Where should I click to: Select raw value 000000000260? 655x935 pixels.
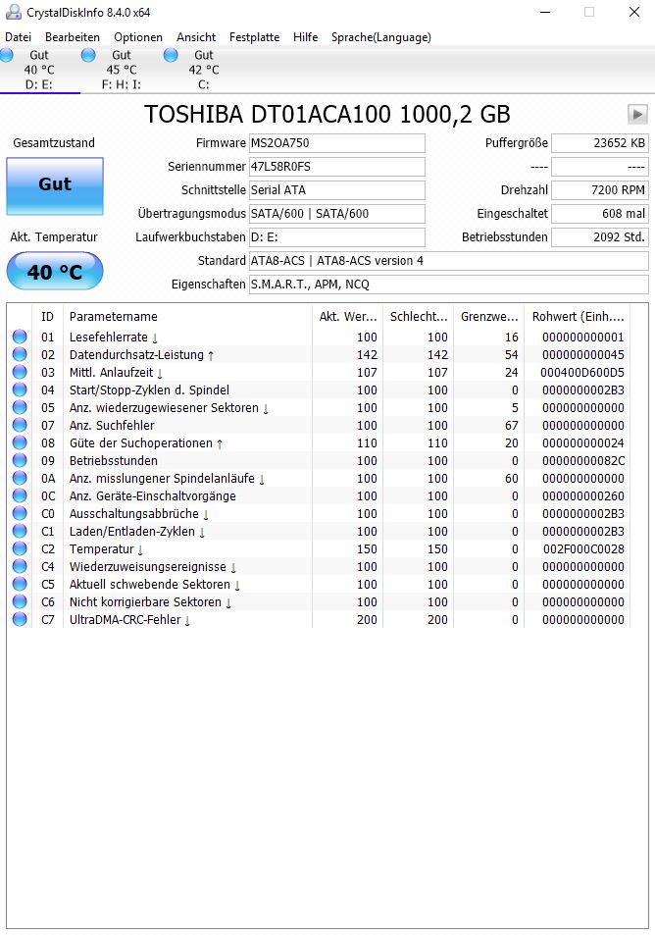[x=583, y=496]
